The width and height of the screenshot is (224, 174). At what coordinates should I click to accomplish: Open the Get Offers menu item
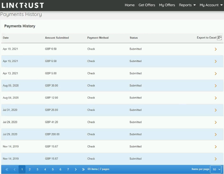[x=147, y=5]
